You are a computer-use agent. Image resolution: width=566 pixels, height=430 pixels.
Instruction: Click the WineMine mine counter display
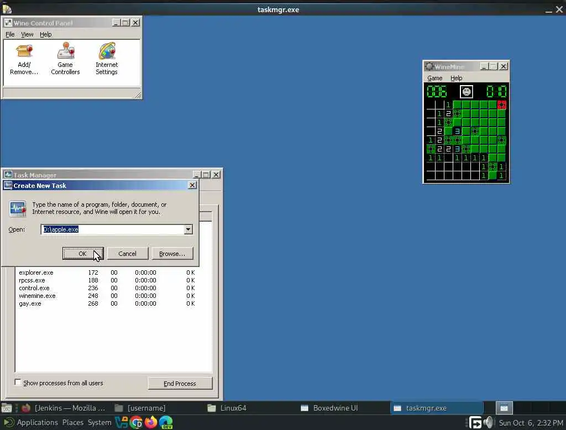coord(437,91)
